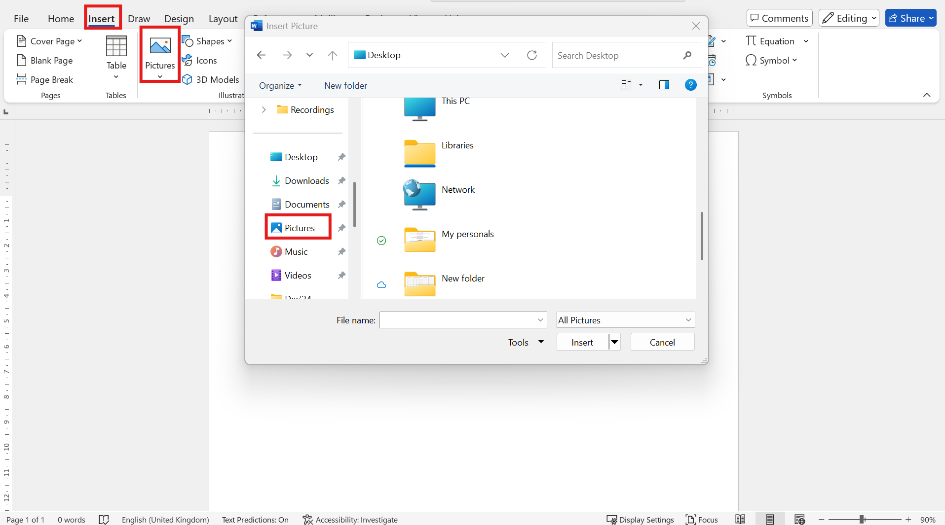Unpin Downloads from quick access

click(341, 181)
